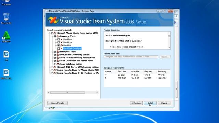Click install icon beside Crystal Reports Basic for Visual Studio
219x123 pixels.
tap(55, 70)
